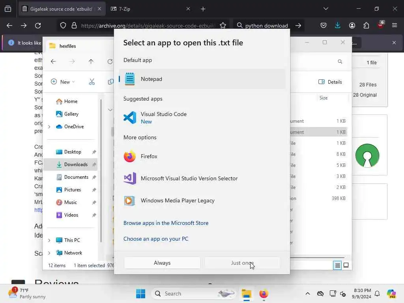This screenshot has height=303, width=404.
Task: Switch Explorer to details list view
Action: (337, 265)
